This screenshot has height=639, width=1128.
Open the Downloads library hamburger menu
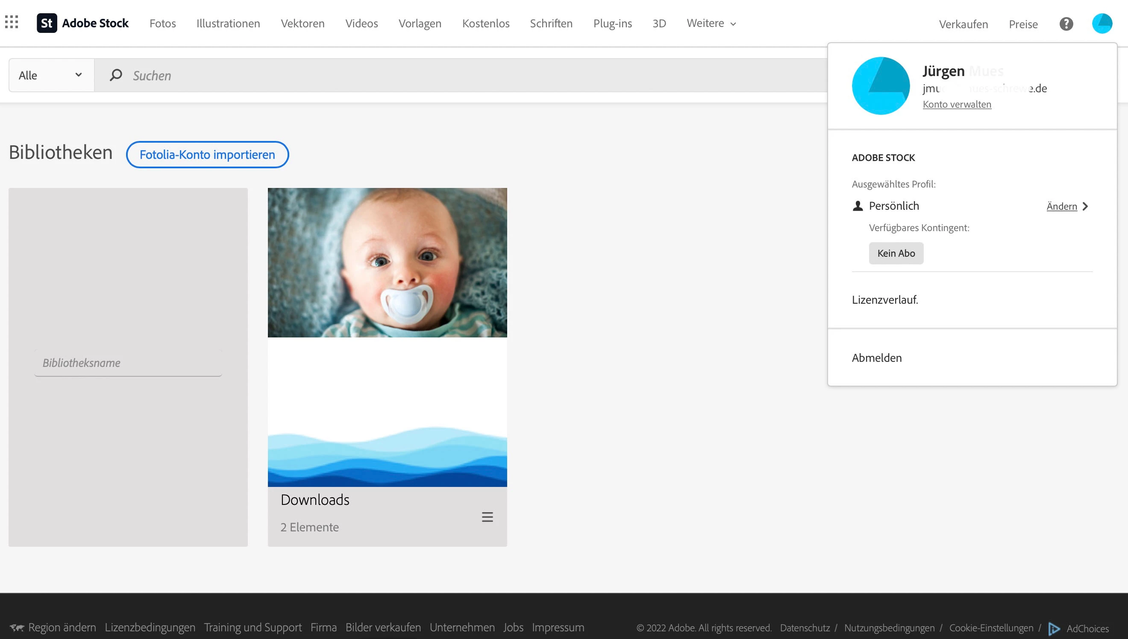point(487,517)
